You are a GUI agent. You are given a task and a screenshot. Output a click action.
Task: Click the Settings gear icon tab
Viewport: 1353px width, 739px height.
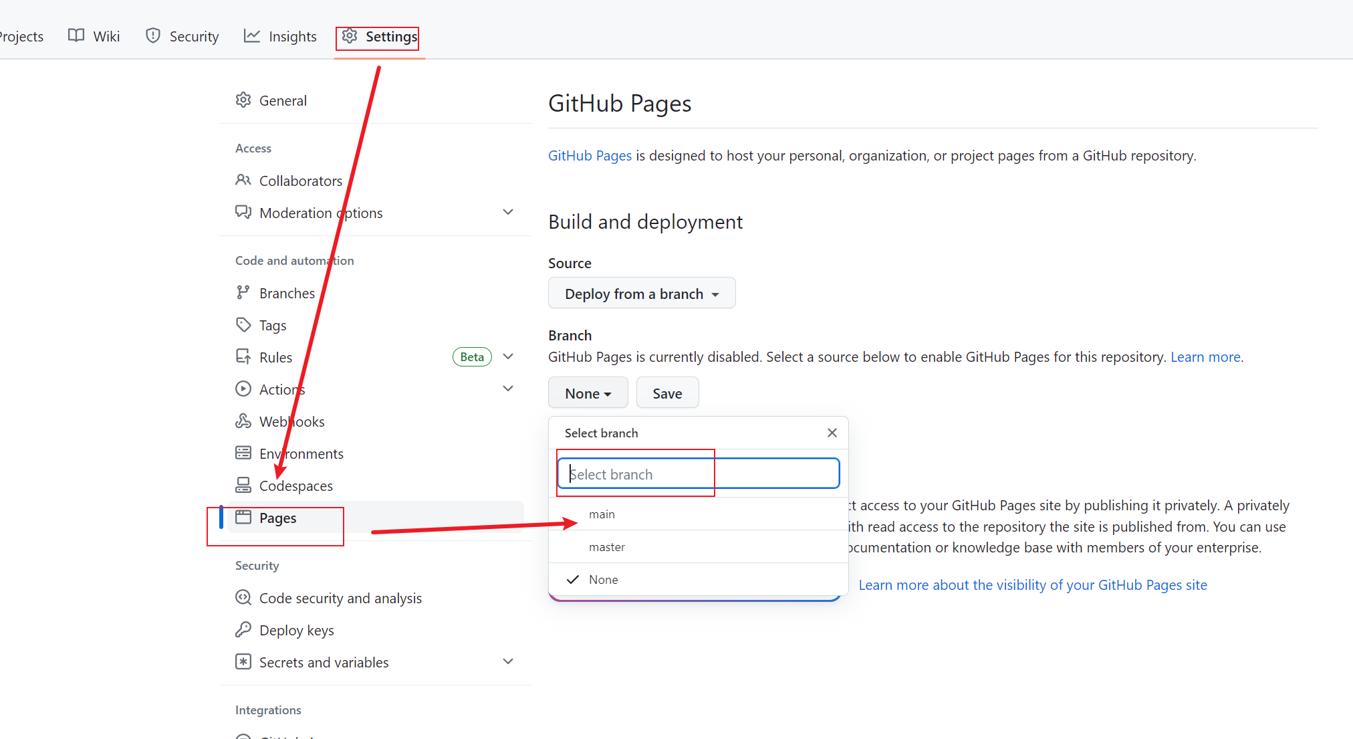(350, 36)
